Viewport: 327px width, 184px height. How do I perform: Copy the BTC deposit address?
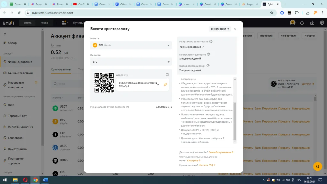pyautogui.click(x=165, y=84)
